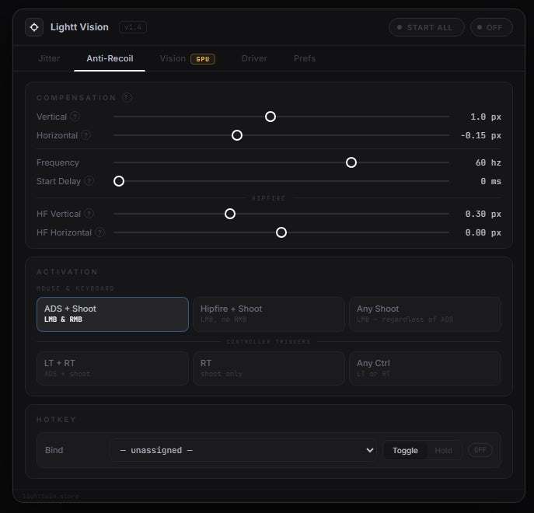Image resolution: width=534 pixels, height=513 pixels.
Task: Switch to the Jitter tab
Action: click(x=49, y=58)
